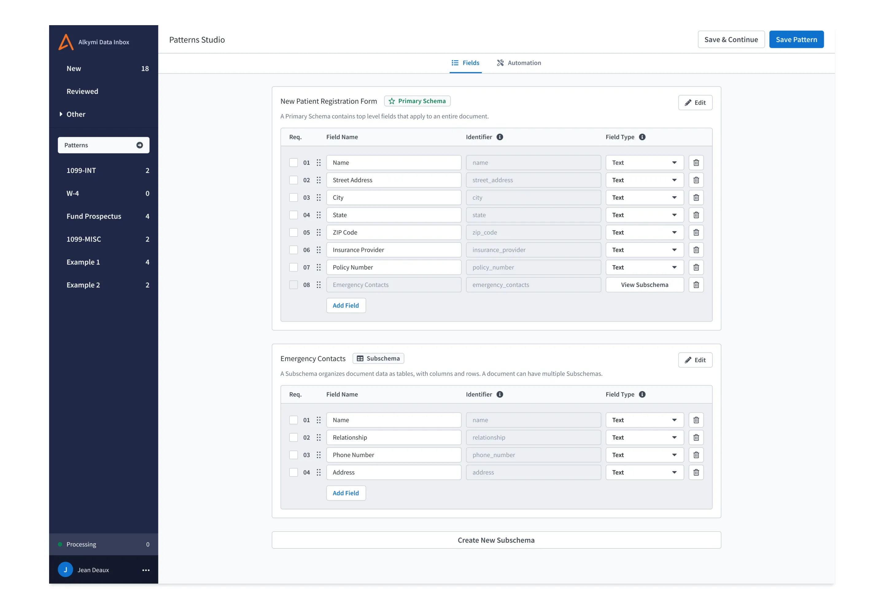The image size is (884, 608).
Task: Open Field Type dropdown for City
Action: (644, 198)
